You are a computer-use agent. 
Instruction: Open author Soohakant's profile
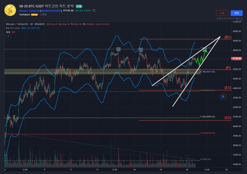25,15
